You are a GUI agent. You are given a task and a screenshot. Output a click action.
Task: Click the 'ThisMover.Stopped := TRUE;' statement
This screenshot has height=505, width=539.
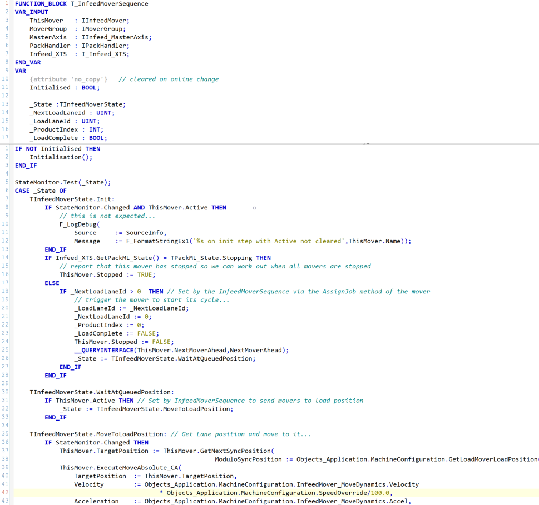pyautogui.click(x=107, y=274)
